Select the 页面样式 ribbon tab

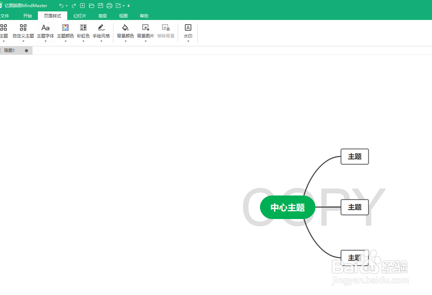pyautogui.click(x=53, y=16)
